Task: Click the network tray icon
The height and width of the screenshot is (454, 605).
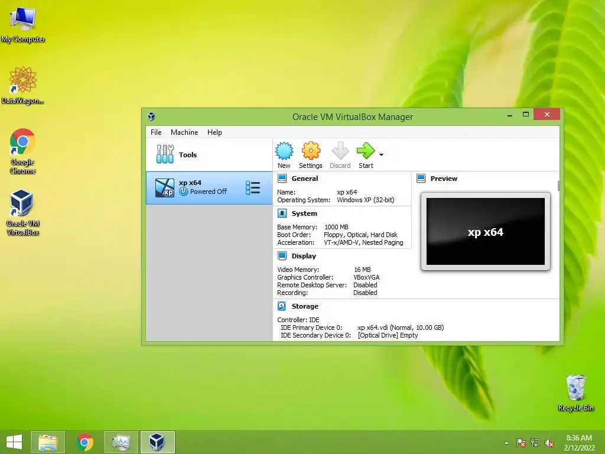Action: point(535,443)
